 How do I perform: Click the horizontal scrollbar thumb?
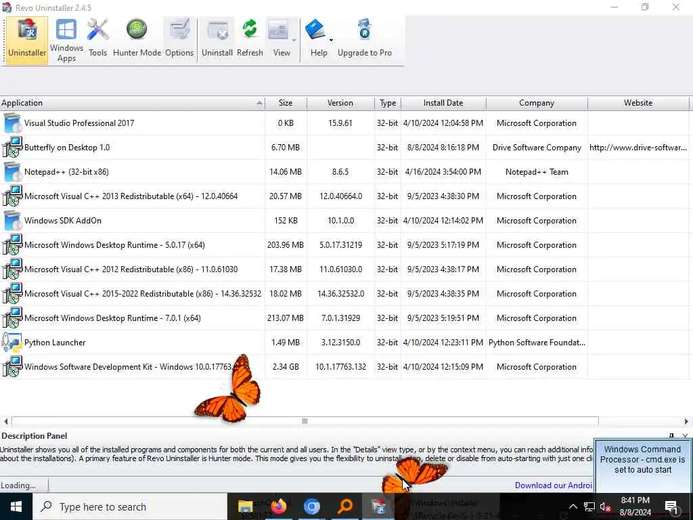point(305,421)
